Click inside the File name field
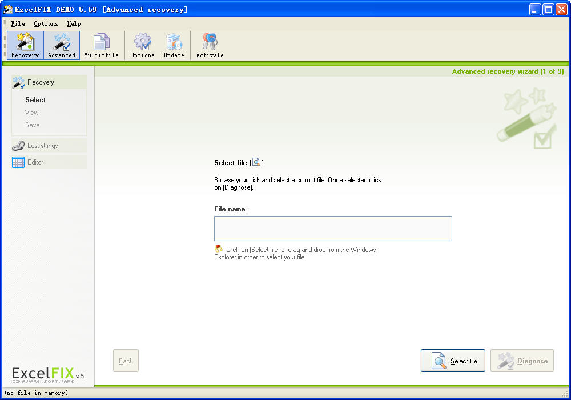The height and width of the screenshot is (400, 571). (x=333, y=229)
